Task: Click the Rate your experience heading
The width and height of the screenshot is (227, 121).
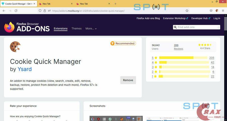Action: [x=23, y=106]
